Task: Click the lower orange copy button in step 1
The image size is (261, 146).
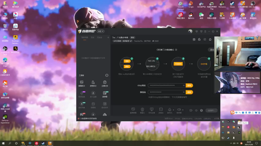Action: pyautogui.click(x=127, y=67)
